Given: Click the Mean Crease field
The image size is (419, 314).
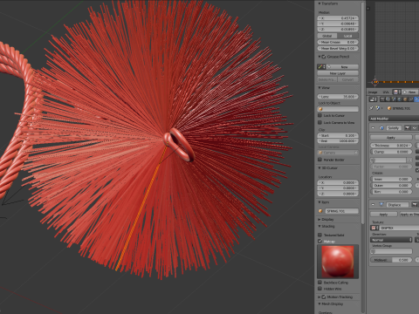Looking at the screenshot, I should (338, 42).
